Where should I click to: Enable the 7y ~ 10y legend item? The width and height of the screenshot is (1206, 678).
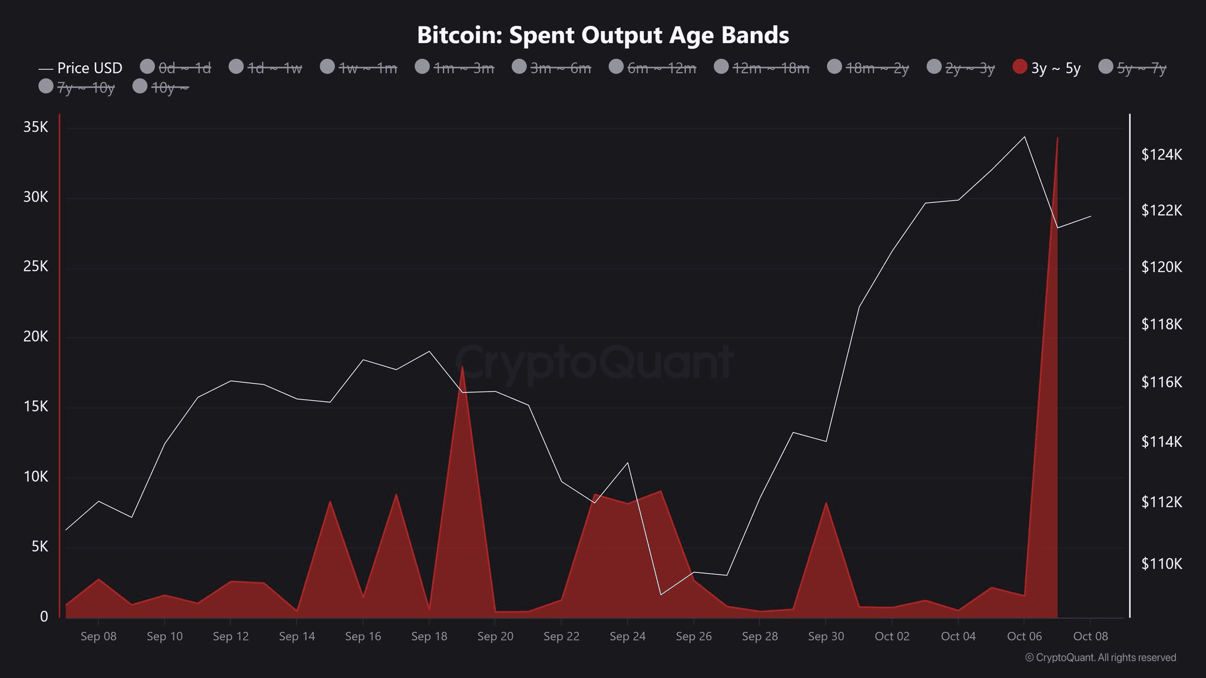tap(46, 87)
